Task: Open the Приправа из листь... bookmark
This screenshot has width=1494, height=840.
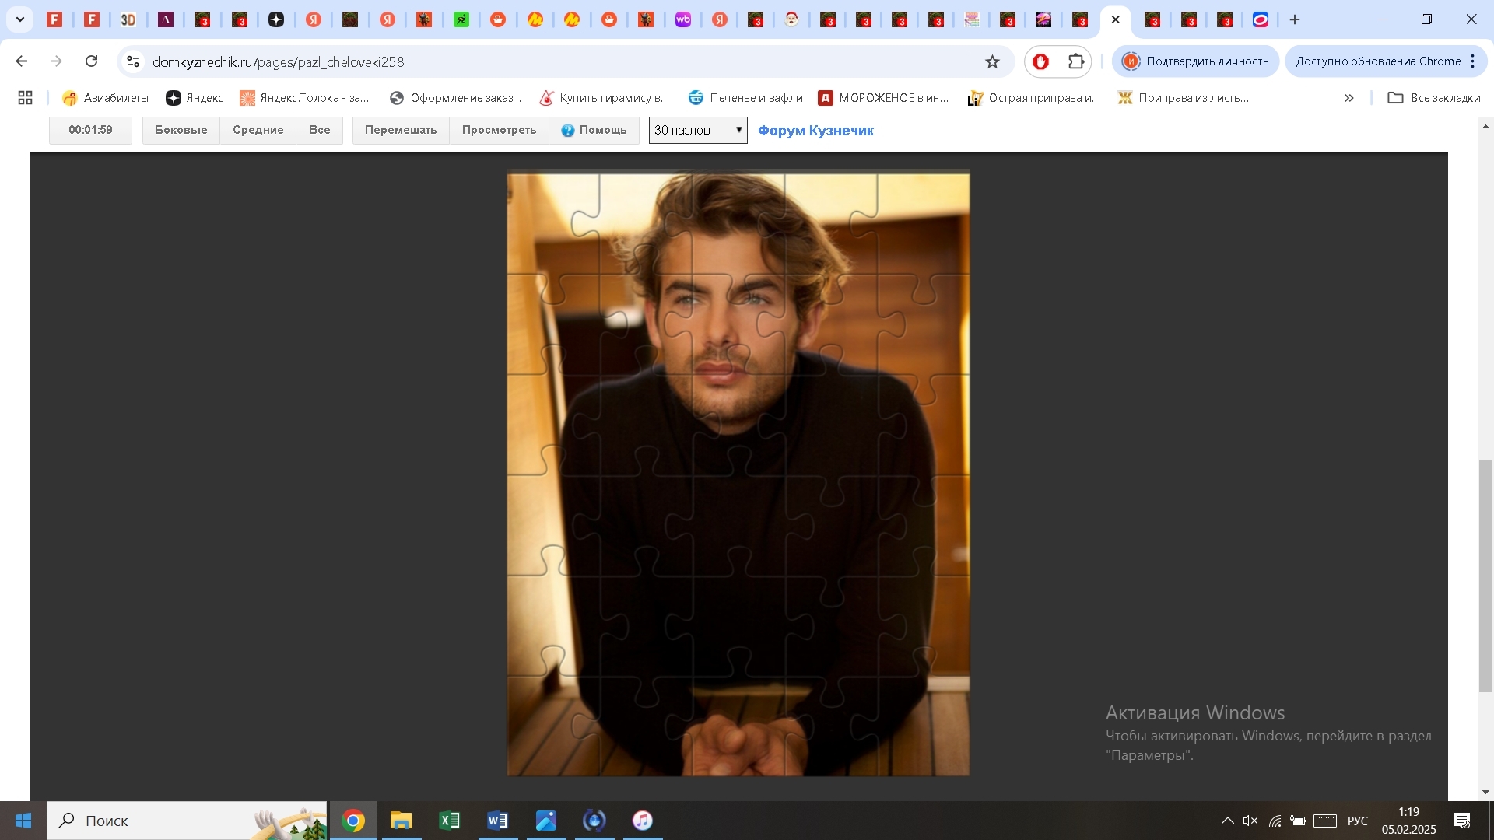Action: pyautogui.click(x=1184, y=97)
